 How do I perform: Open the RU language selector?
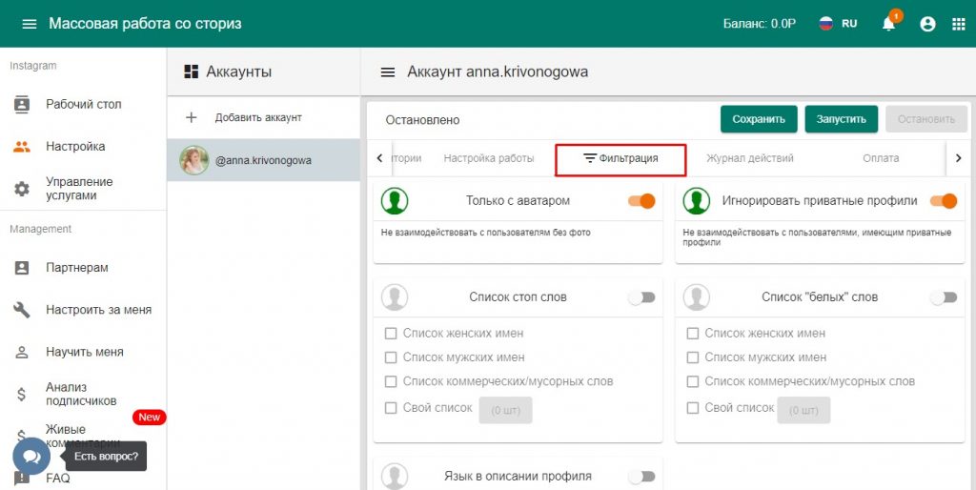tap(838, 24)
